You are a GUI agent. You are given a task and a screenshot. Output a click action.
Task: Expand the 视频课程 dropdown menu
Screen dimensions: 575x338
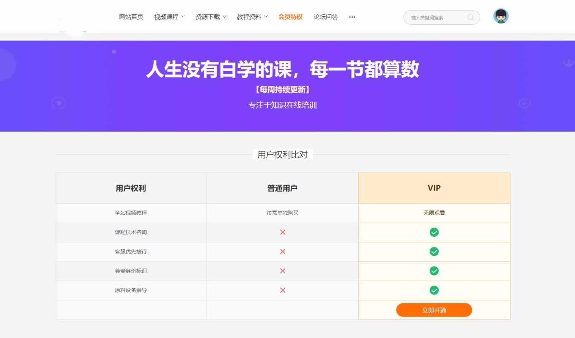[169, 17]
